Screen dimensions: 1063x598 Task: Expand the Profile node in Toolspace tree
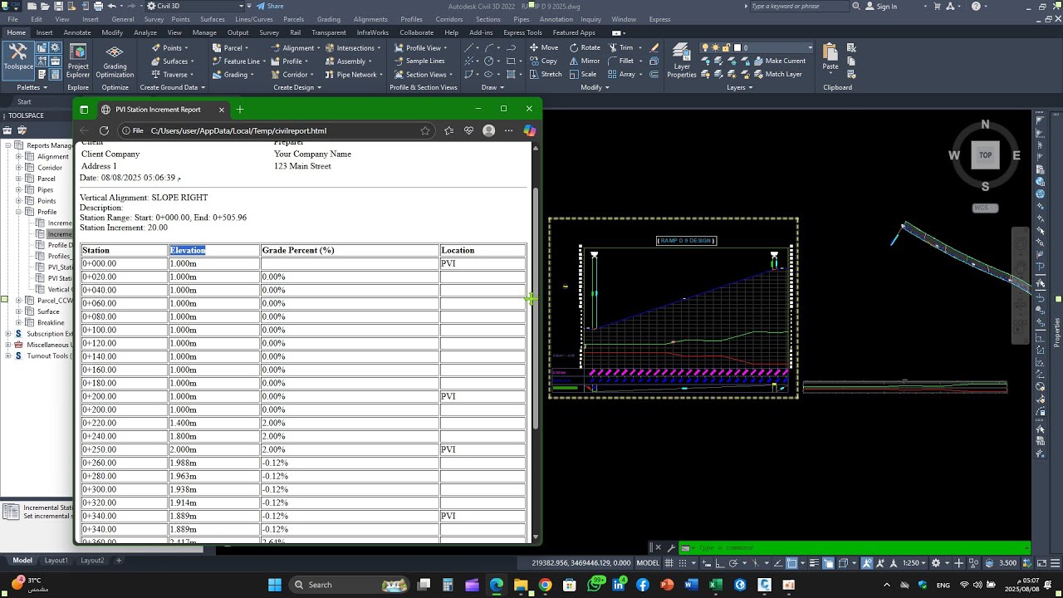pos(18,212)
